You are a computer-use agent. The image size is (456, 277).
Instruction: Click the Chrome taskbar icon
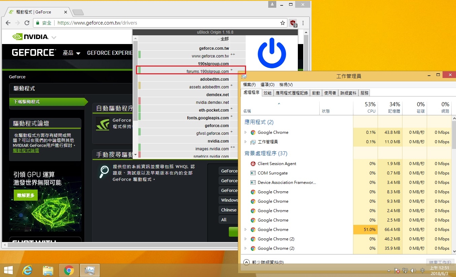click(x=69, y=270)
